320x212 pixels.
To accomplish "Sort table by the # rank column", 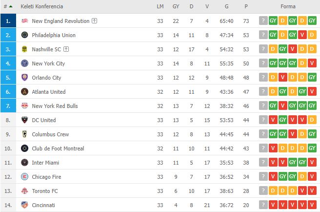I will [8, 6].
